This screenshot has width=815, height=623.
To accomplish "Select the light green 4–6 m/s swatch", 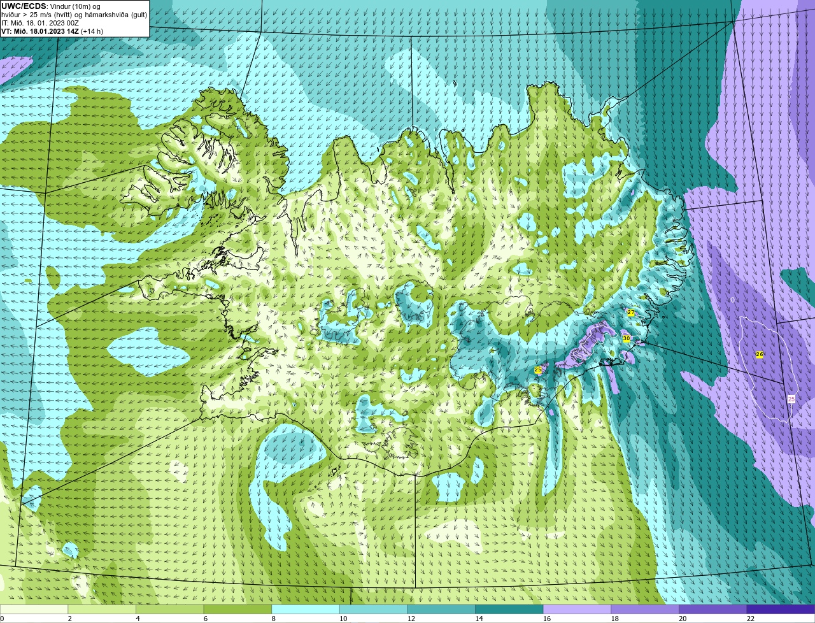I will pos(170,609).
